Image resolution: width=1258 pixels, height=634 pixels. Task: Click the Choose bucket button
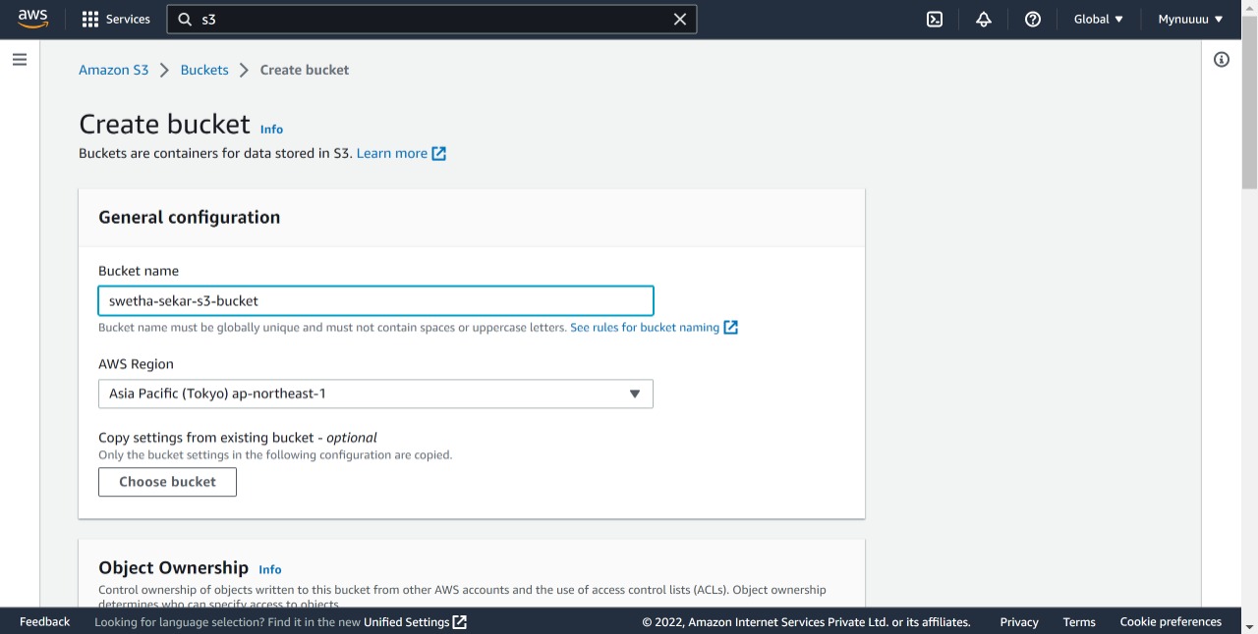[x=167, y=482]
